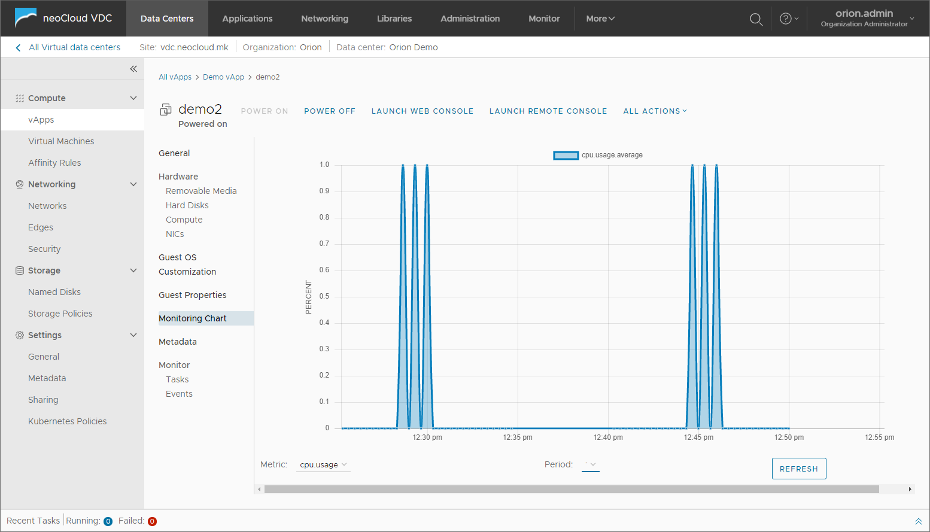The height and width of the screenshot is (532, 930).
Task: Open Tasks under Monitor
Action: click(177, 379)
